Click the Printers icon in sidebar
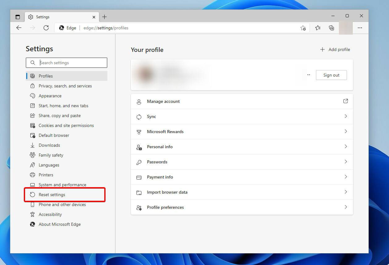 (x=32, y=175)
